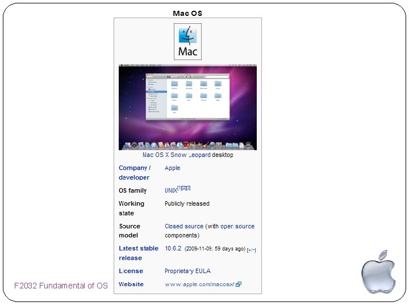409x306 pixels.
Task: Click the external link icon beside website
Action: (239, 284)
